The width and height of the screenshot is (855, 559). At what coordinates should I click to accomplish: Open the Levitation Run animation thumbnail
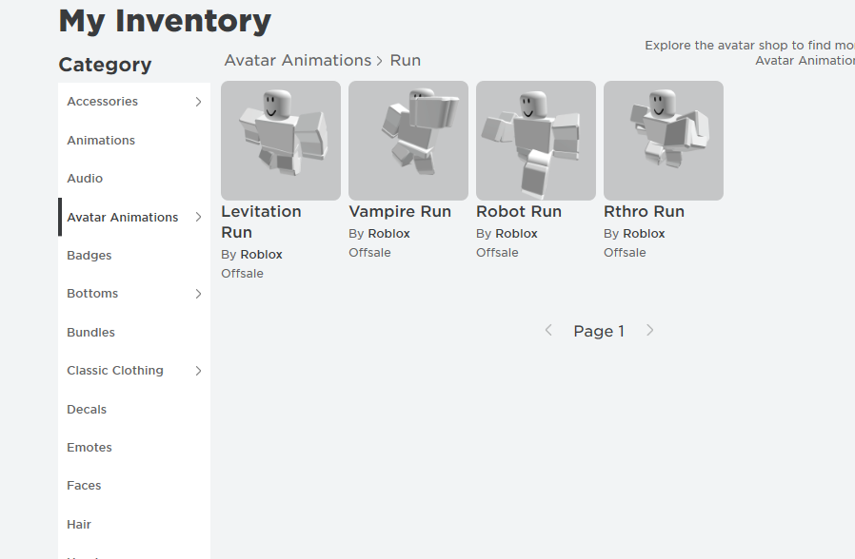[x=280, y=140]
